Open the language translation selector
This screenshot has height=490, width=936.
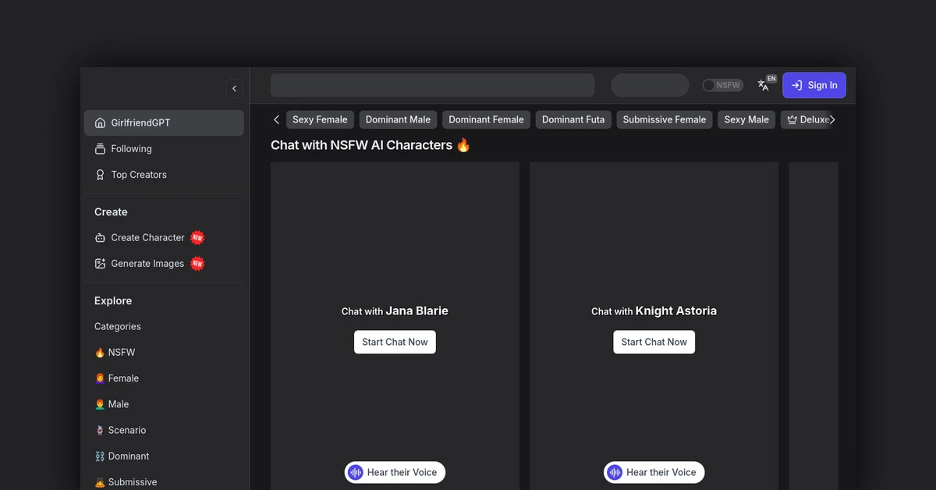click(764, 85)
